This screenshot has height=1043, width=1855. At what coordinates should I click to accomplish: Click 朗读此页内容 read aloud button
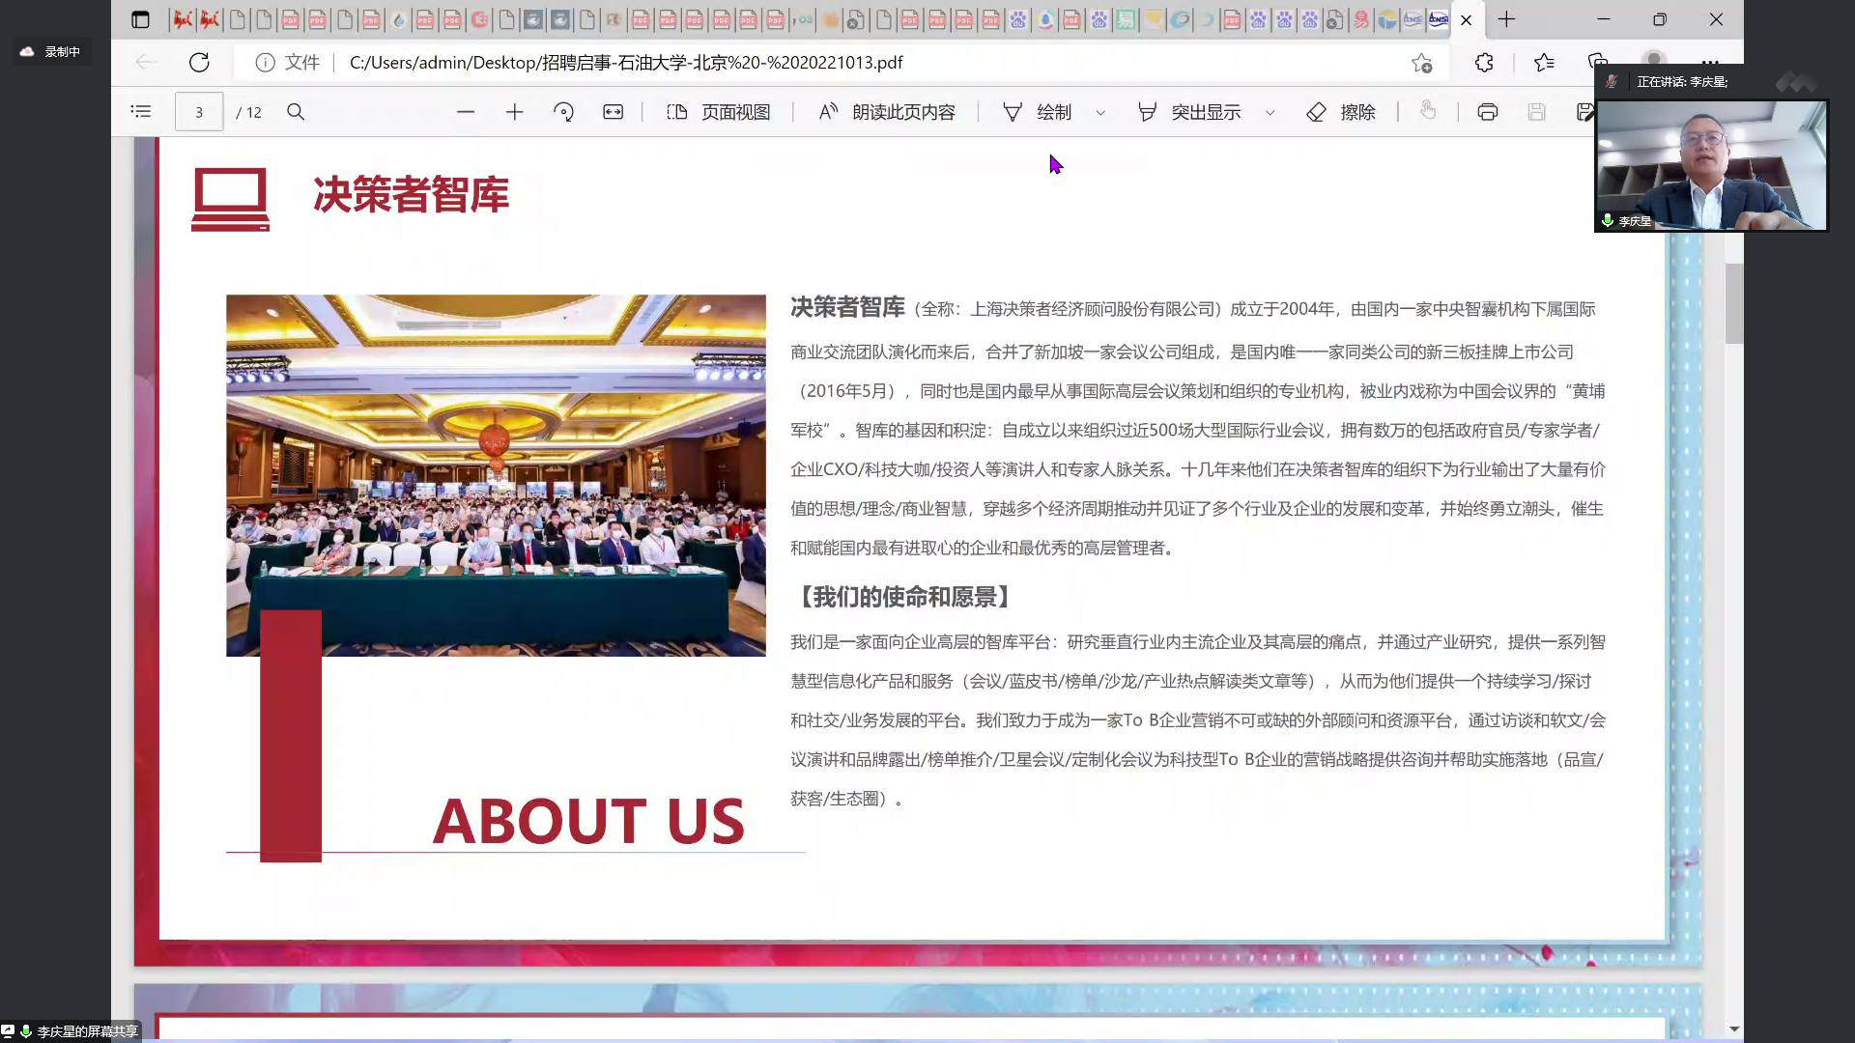(x=887, y=112)
